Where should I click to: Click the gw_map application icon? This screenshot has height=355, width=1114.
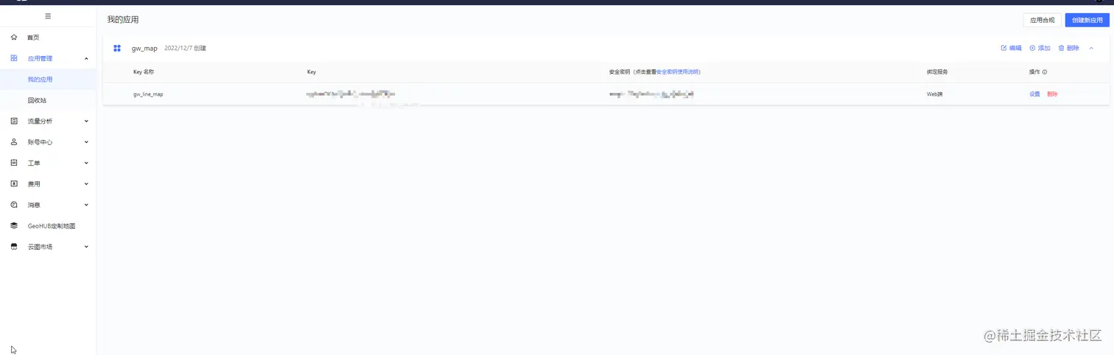pos(117,48)
